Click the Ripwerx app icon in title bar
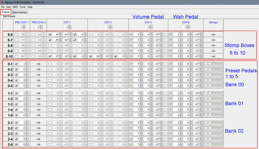 click(x=2, y=2)
